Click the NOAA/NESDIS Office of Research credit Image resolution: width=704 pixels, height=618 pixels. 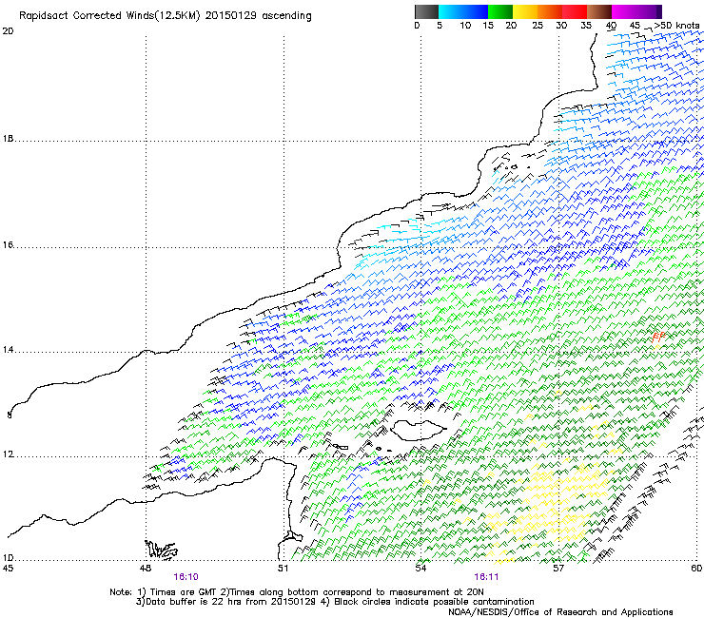(560, 612)
